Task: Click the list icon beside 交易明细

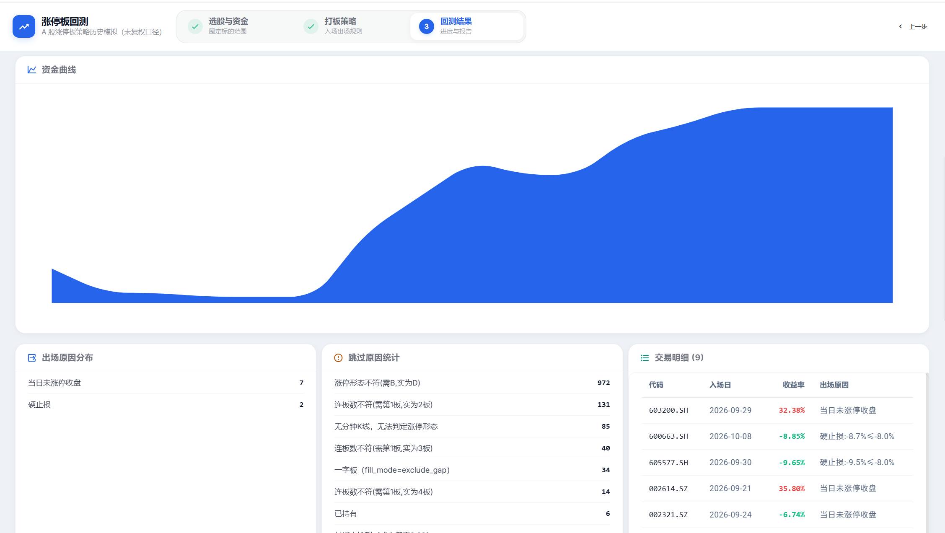Action: [x=645, y=357]
